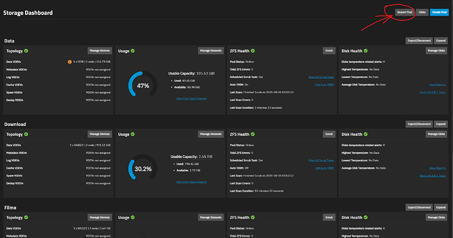Image resolution: width=453 pixels, height=238 pixels.
Task: Click Filme pool ZFS Health check icon
Action: (253, 217)
